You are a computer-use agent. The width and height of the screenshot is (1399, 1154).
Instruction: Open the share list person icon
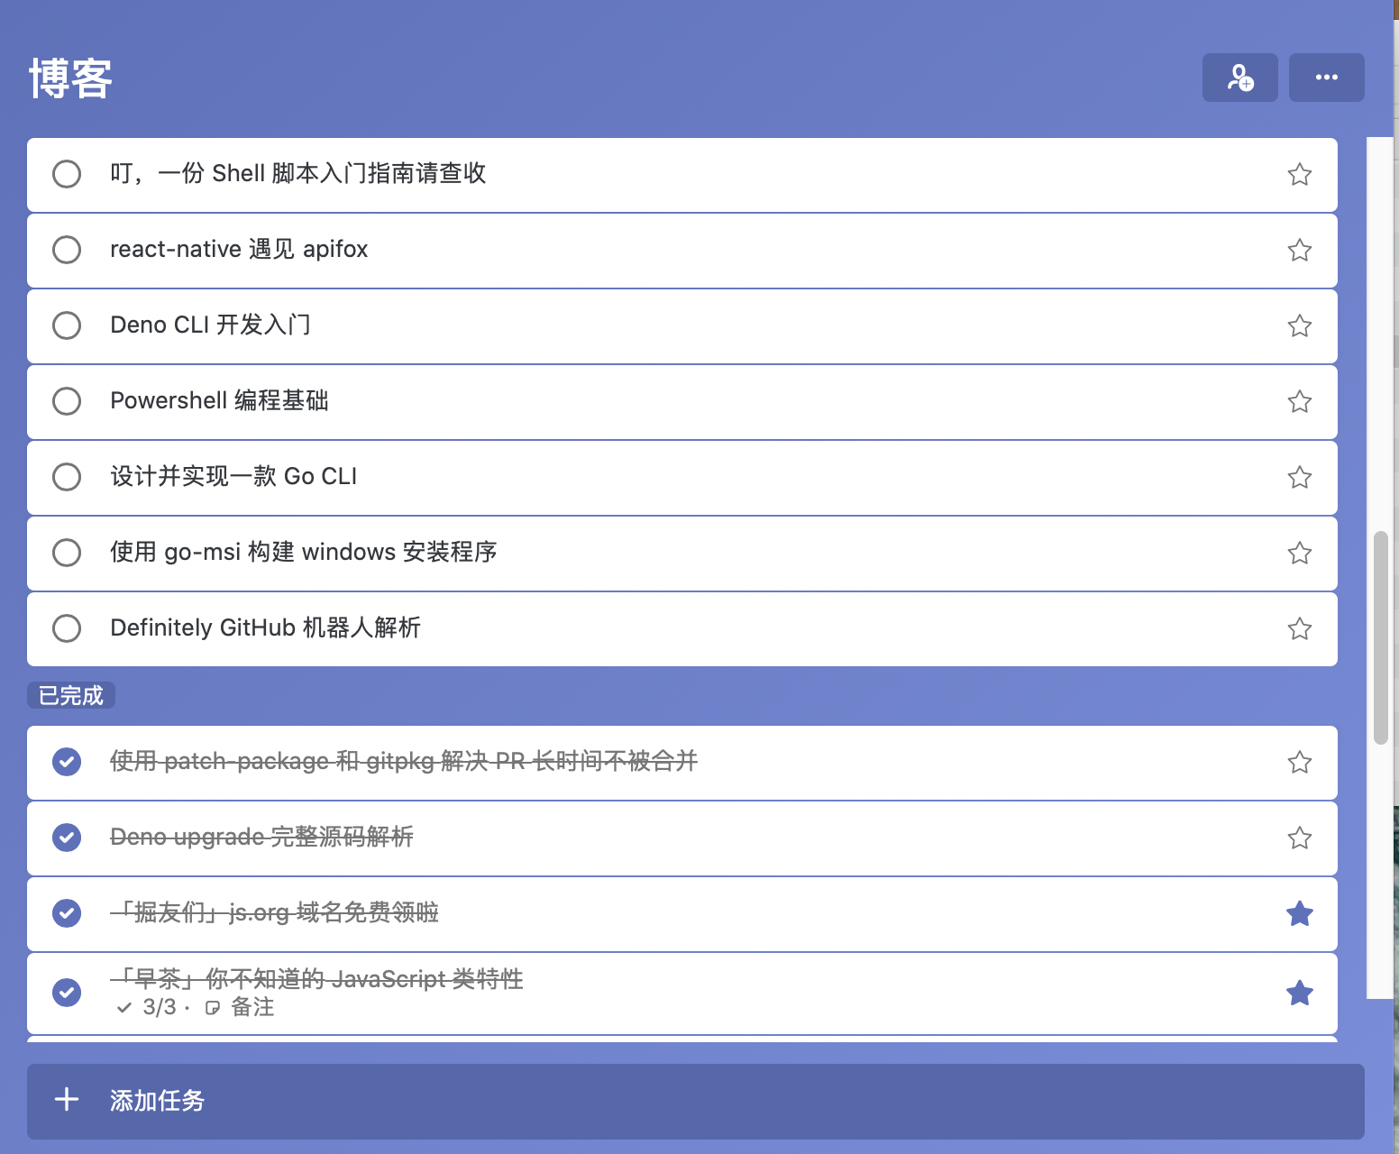point(1239,78)
